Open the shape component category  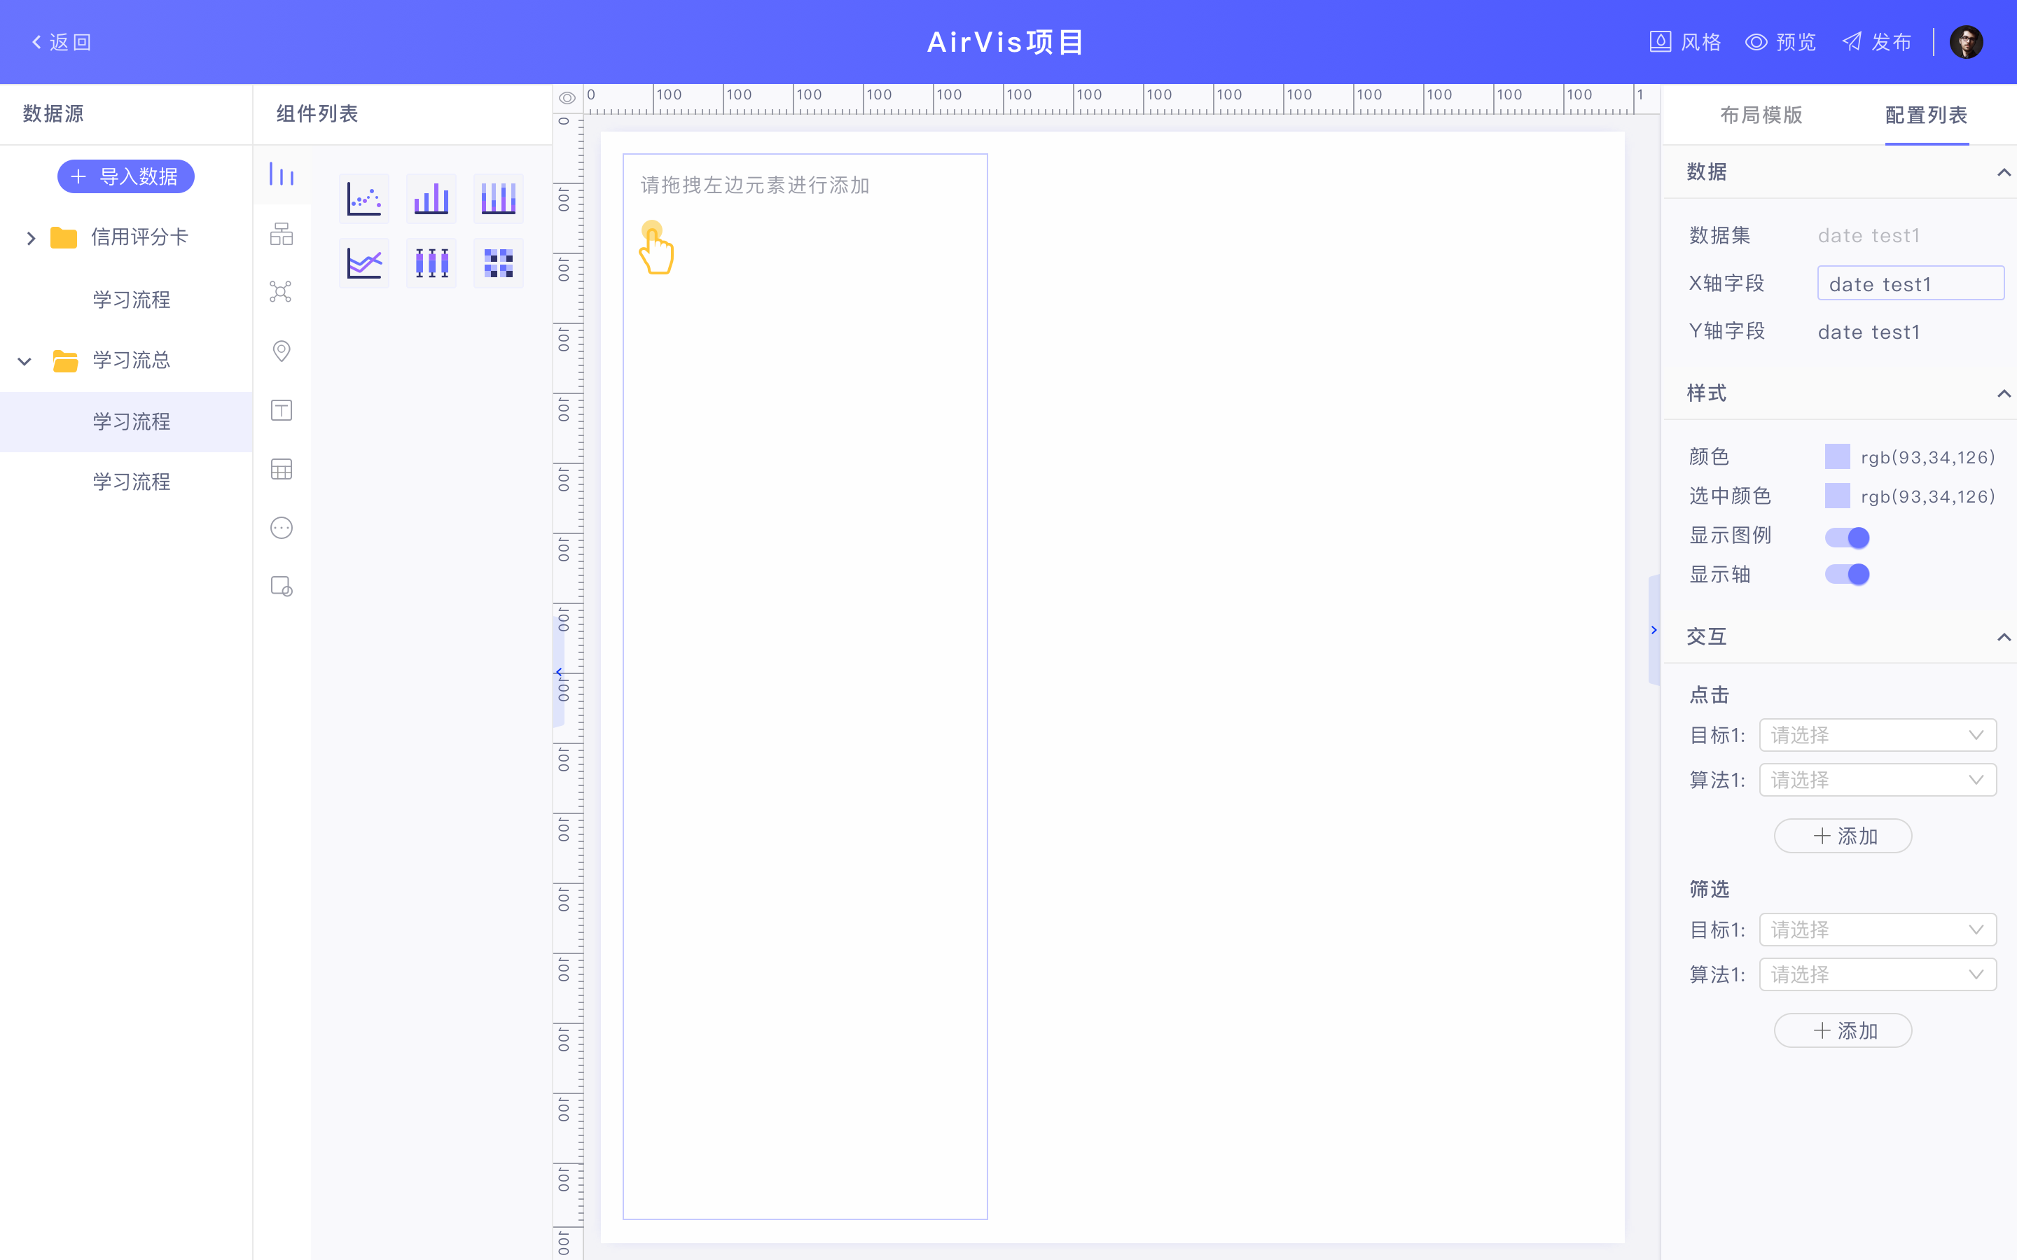pyautogui.click(x=282, y=587)
